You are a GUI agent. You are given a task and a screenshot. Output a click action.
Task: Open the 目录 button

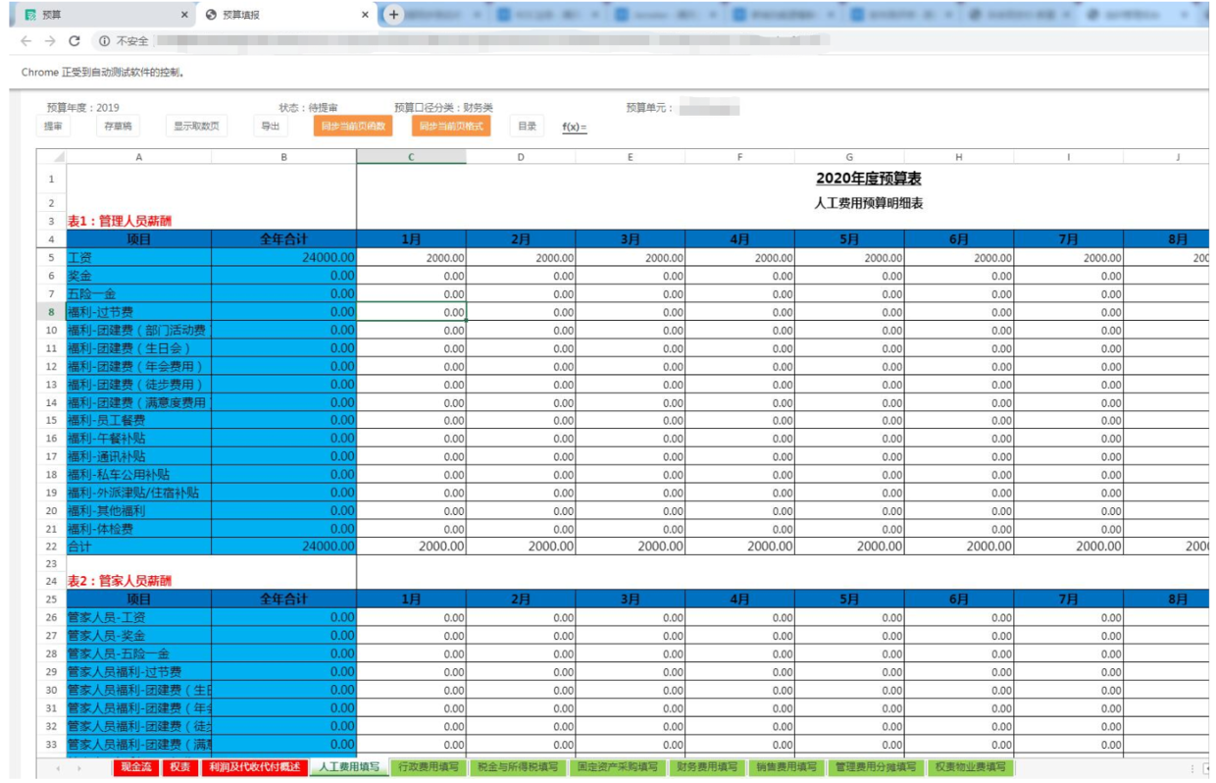(x=527, y=127)
